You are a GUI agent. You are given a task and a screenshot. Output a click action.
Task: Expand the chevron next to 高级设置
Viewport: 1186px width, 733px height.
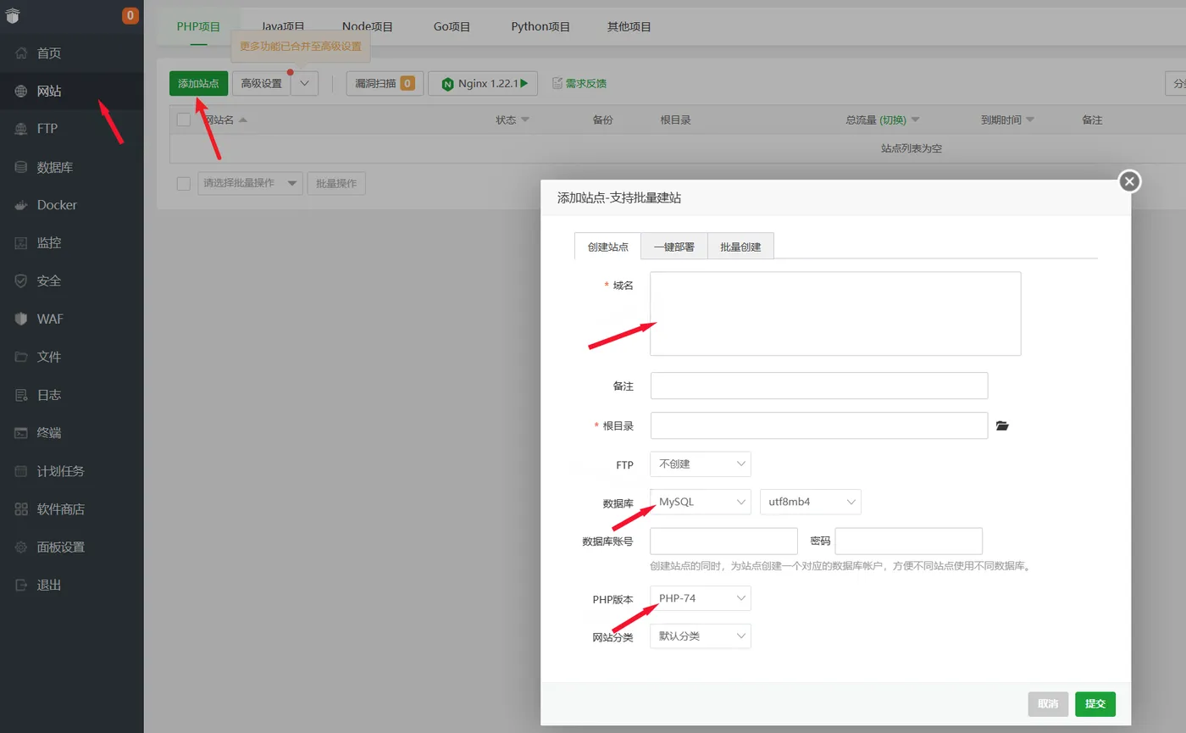point(305,83)
